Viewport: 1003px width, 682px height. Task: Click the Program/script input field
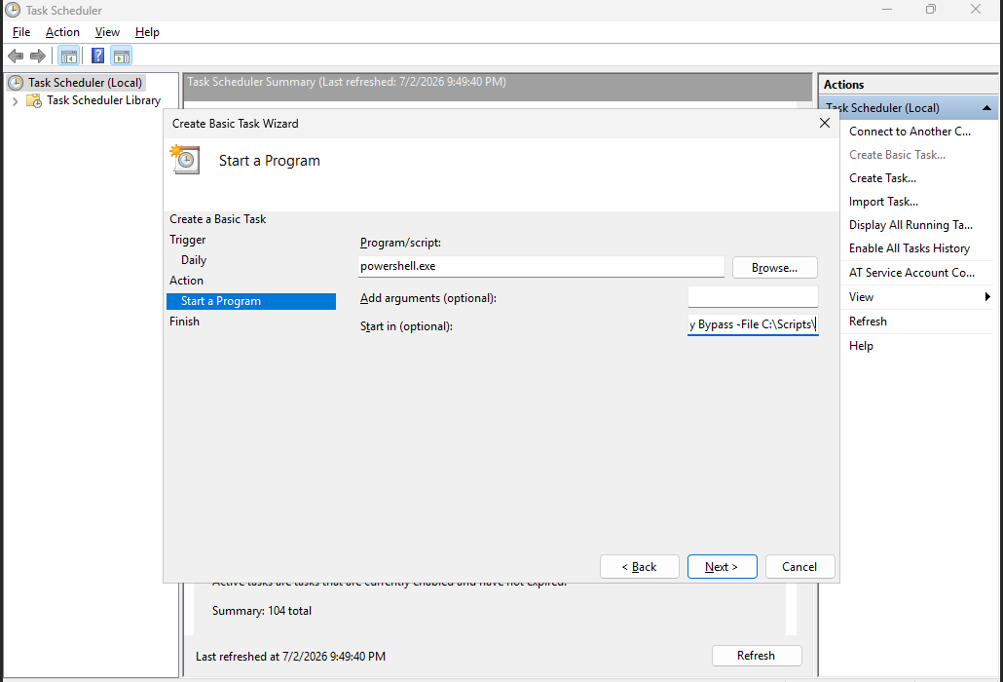(x=541, y=266)
